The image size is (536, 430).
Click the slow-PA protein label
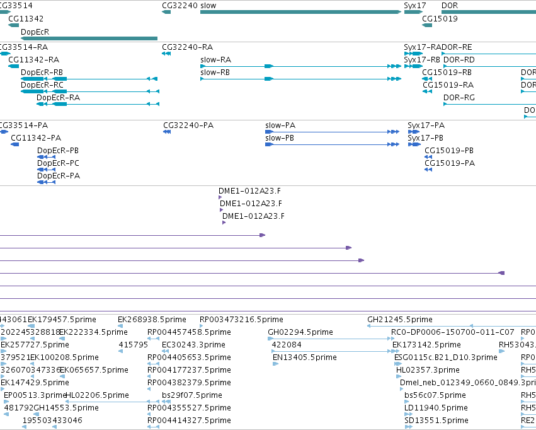(x=280, y=125)
